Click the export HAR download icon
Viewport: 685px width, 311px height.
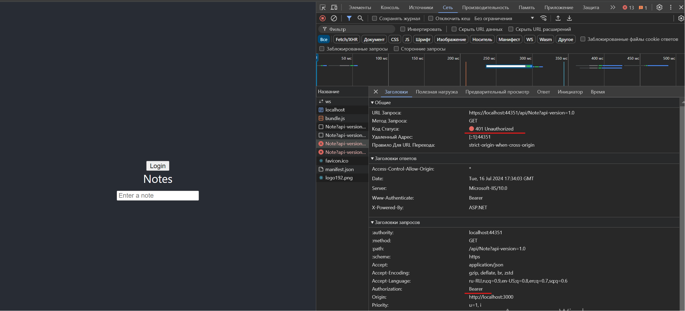569,18
